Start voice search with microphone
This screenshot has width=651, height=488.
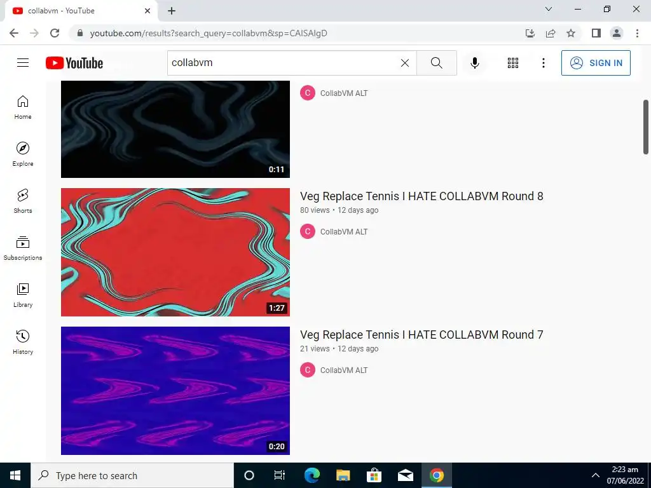tap(475, 63)
